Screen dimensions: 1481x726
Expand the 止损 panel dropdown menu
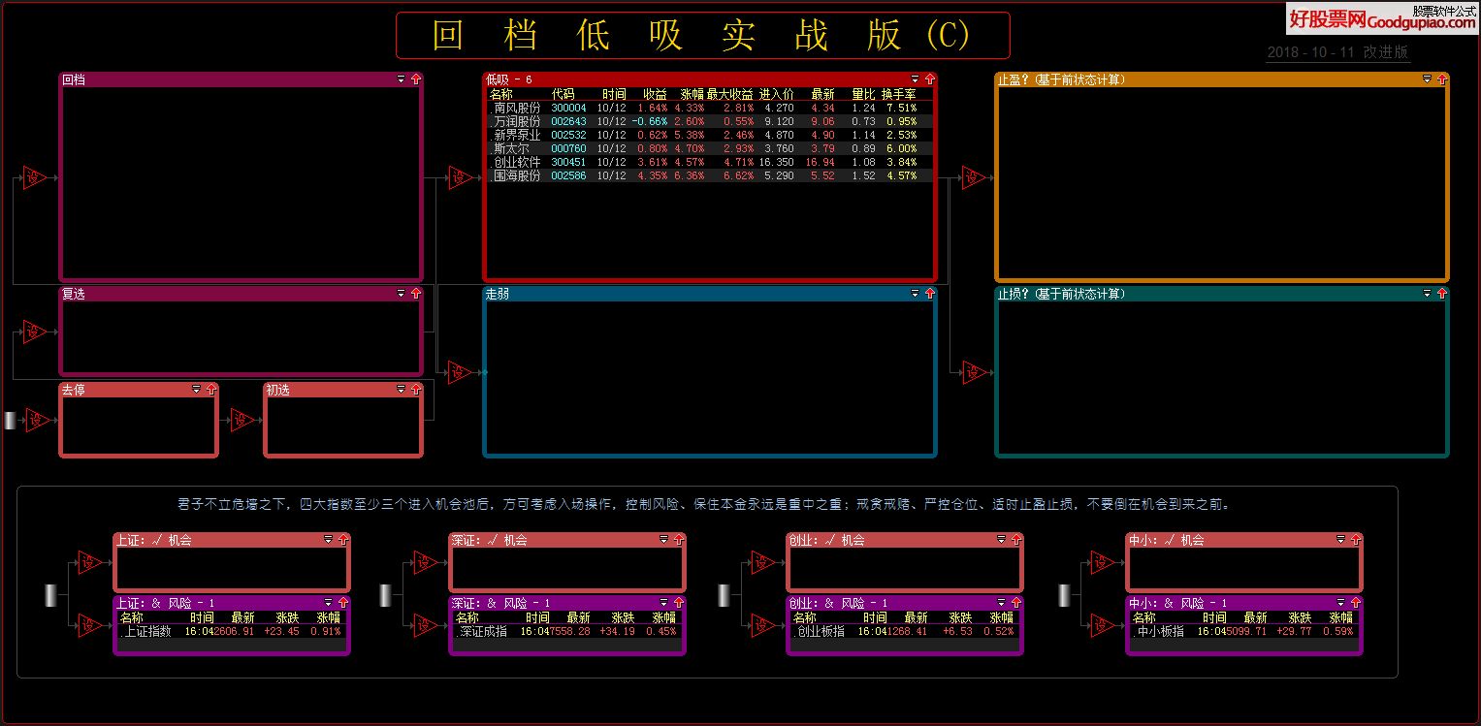1427,294
